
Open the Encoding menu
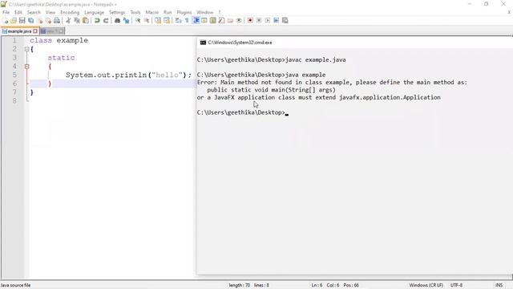pyautogui.click(x=70, y=13)
